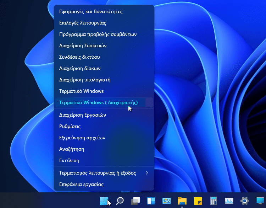This screenshot has height=208, width=266.
Task: Select Ρυθμίσεις in the menu
Action: [104, 126]
